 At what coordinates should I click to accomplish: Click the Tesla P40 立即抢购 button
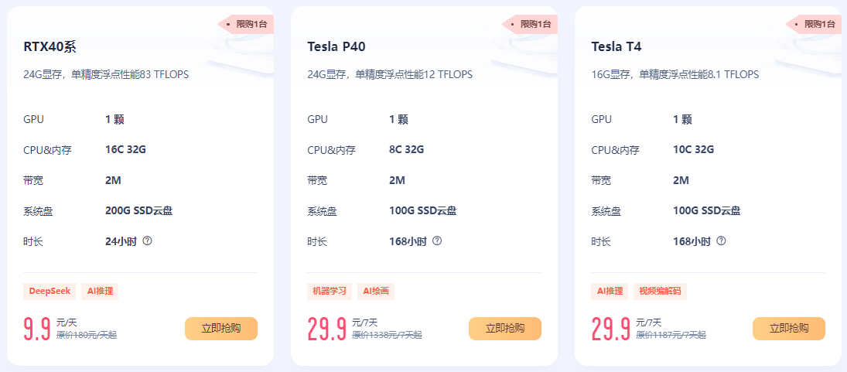(x=505, y=329)
